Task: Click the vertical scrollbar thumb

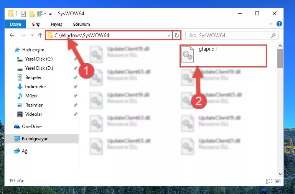Action: point(280,58)
